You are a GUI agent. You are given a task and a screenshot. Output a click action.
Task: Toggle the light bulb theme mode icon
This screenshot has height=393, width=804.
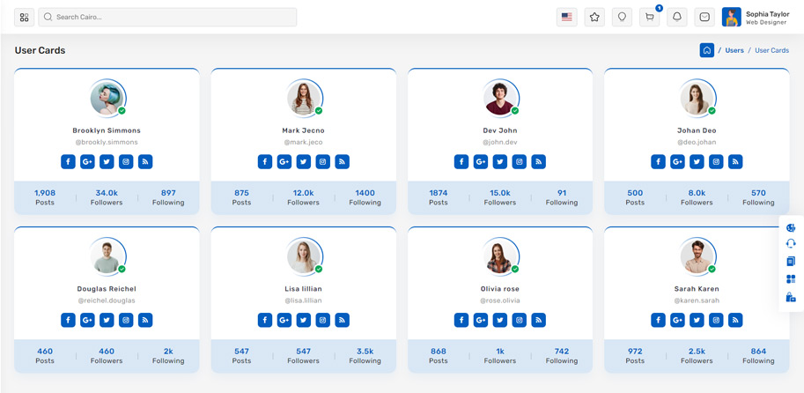pyautogui.click(x=622, y=17)
